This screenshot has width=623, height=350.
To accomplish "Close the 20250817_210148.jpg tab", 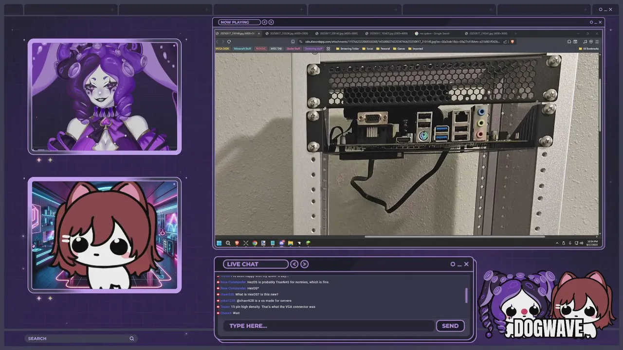I will click(x=259, y=34).
